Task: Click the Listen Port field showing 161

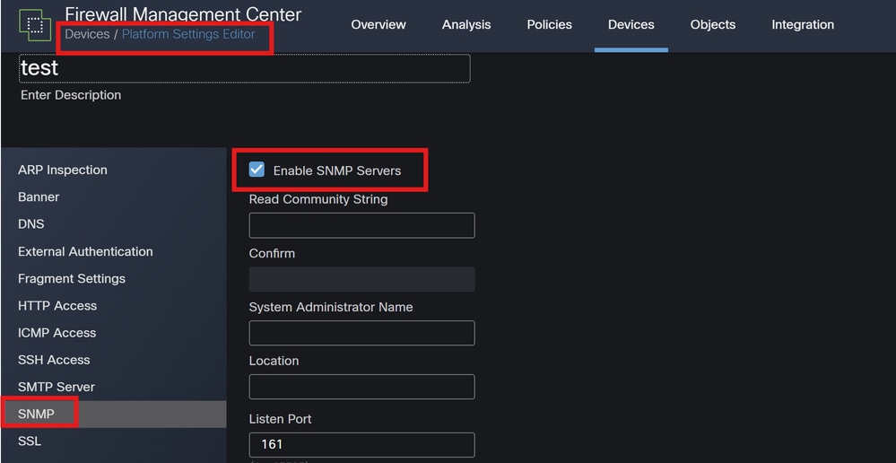Action: pos(361,445)
